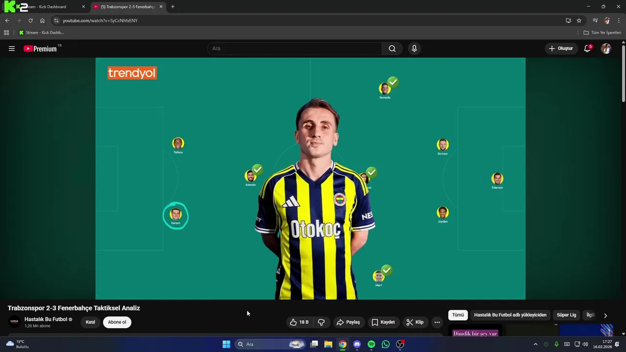Screen dimensions: 626x352
Task: Select the Süper Lig filter chip
Action: click(566, 315)
